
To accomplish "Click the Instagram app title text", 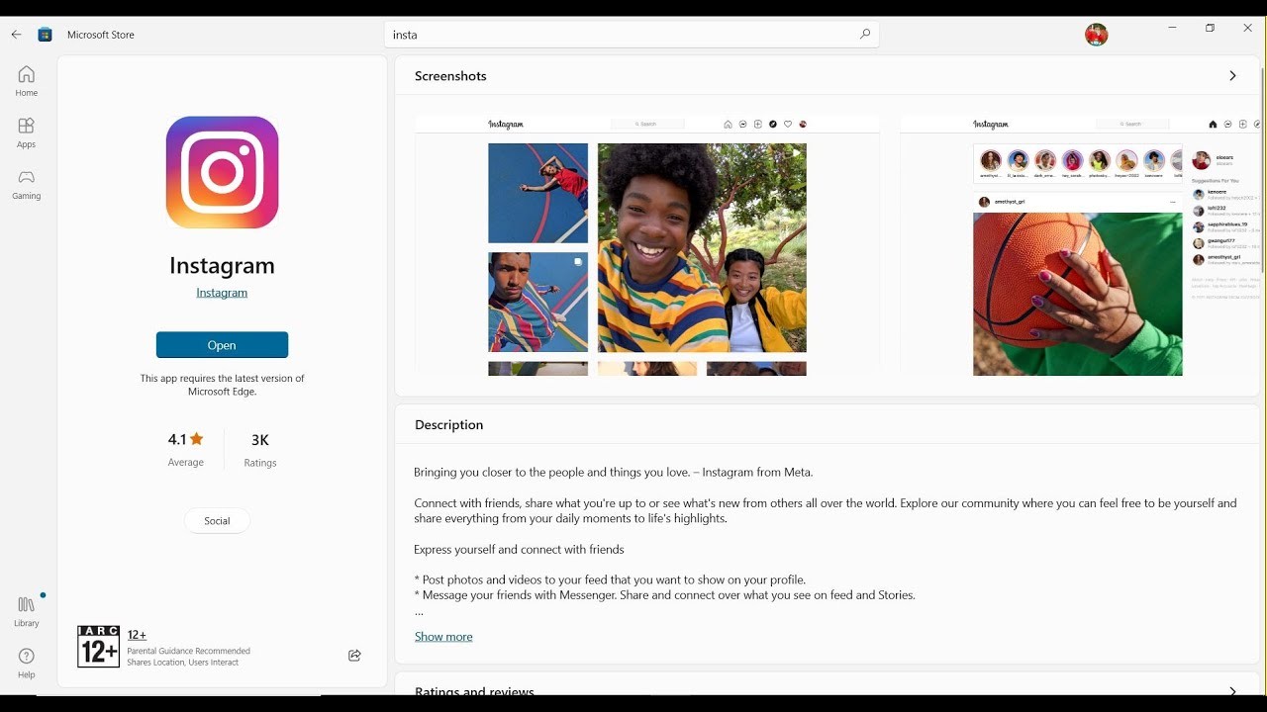I will tap(222, 265).
